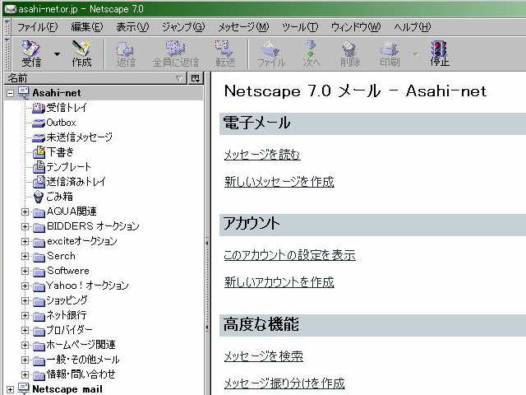Select the ホームページ関連 folder name
526x395 pixels.
click(x=81, y=345)
